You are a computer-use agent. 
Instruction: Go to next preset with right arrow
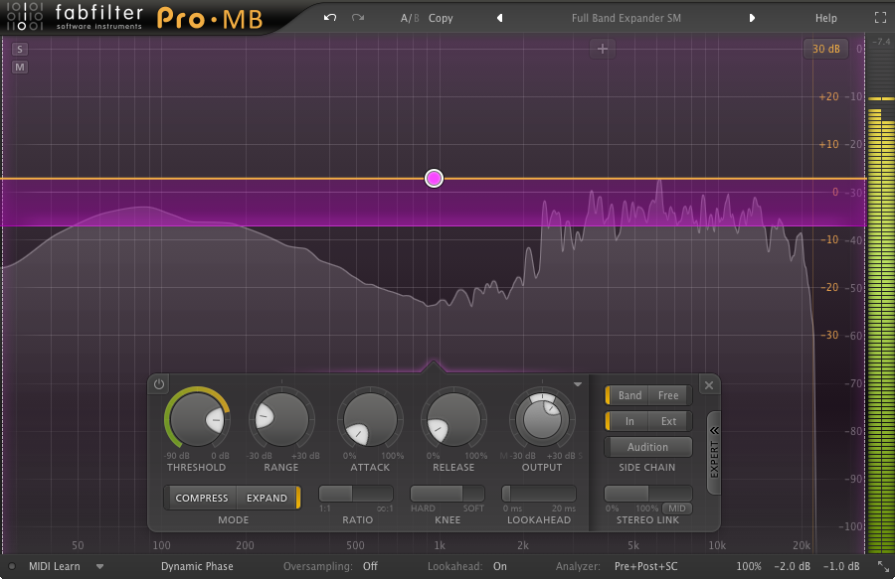[x=752, y=18]
